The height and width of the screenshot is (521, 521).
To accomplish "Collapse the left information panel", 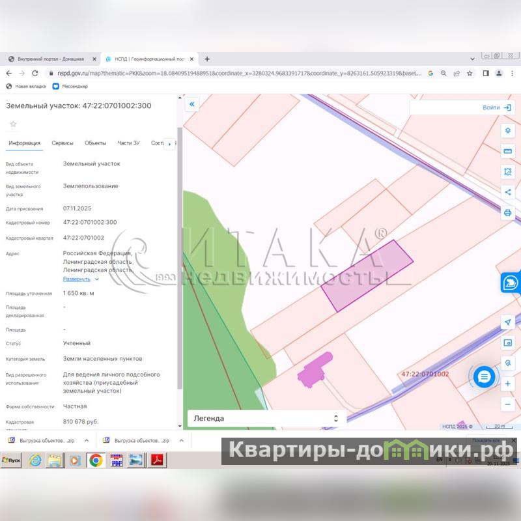I will coord(192,104).
